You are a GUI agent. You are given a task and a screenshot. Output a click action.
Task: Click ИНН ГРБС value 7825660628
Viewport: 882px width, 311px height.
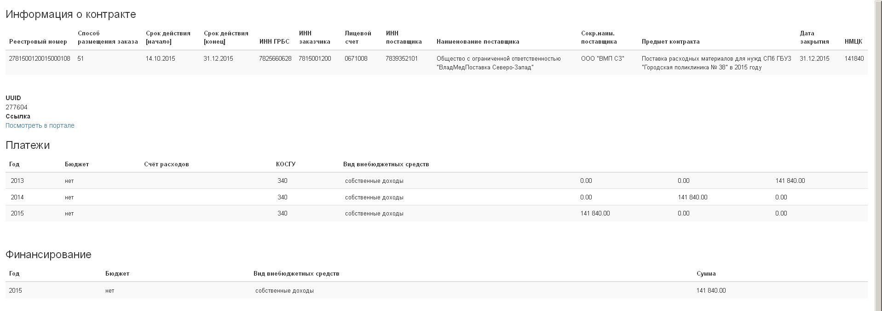(275, 59)
